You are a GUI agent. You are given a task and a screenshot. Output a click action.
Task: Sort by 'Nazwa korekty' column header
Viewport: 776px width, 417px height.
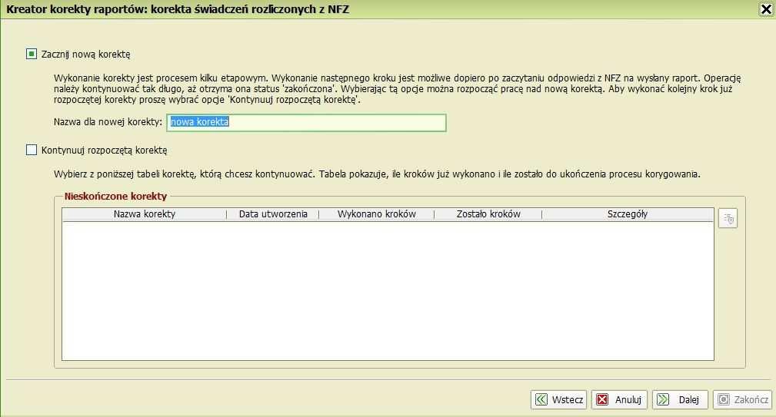[144, 214]
